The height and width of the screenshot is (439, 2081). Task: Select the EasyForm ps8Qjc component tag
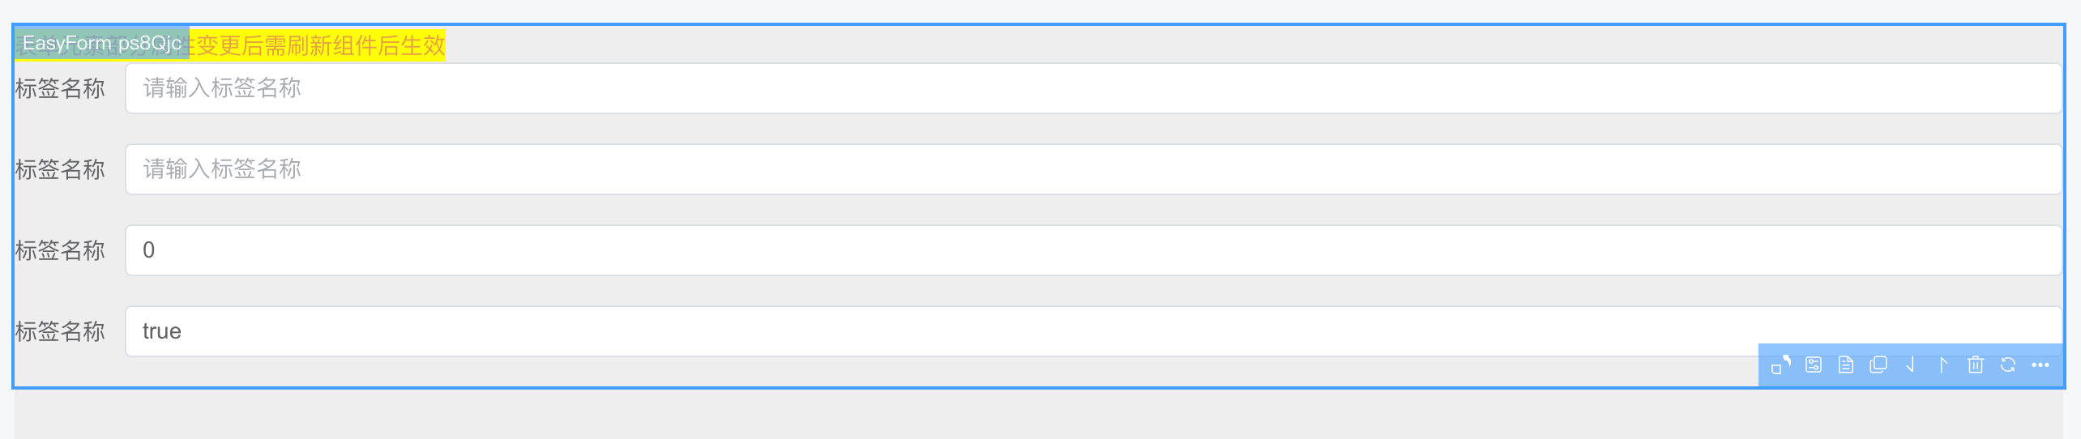(x=102, y=44)
